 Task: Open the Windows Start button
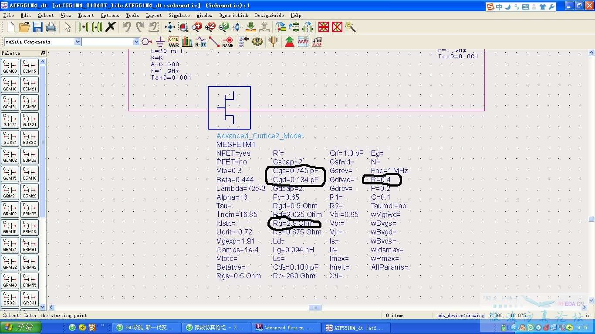coord(21,327)
